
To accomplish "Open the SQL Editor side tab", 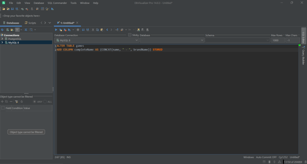I will [303, 36].
